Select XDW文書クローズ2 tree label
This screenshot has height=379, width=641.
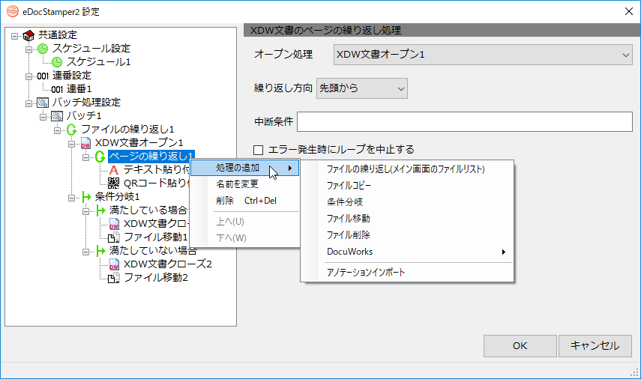pyautogui.click(x=168, y=264)
